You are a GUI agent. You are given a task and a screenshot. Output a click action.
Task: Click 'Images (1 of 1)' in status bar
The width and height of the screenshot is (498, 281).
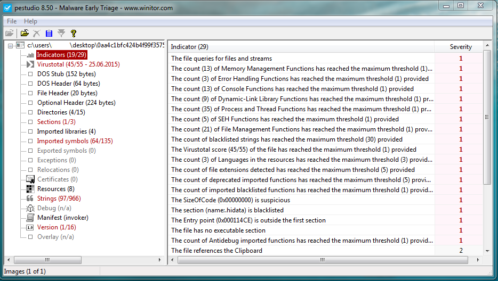(x=25, y=271)
